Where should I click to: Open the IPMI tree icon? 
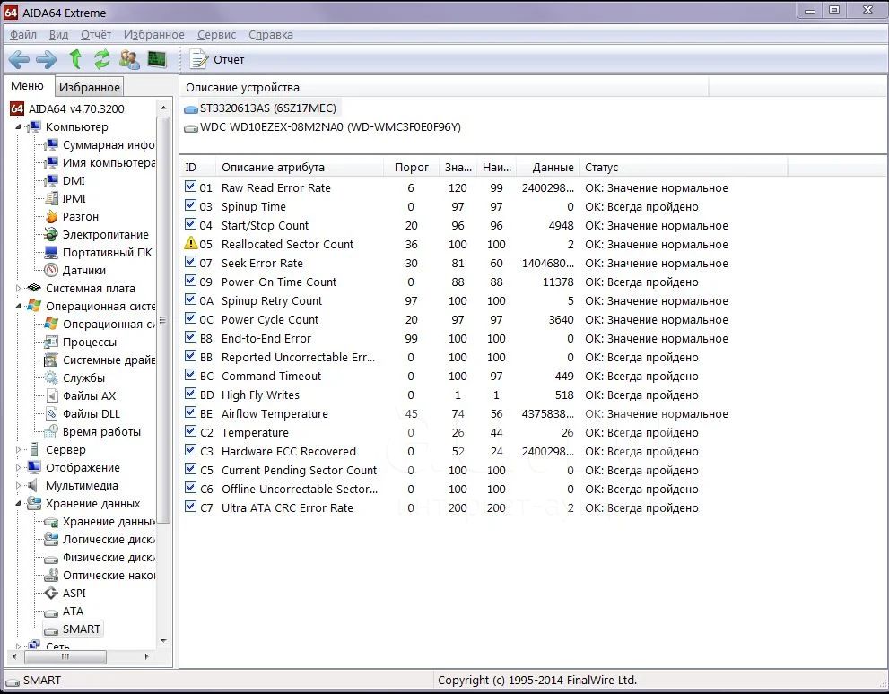[x=52, y=198]
